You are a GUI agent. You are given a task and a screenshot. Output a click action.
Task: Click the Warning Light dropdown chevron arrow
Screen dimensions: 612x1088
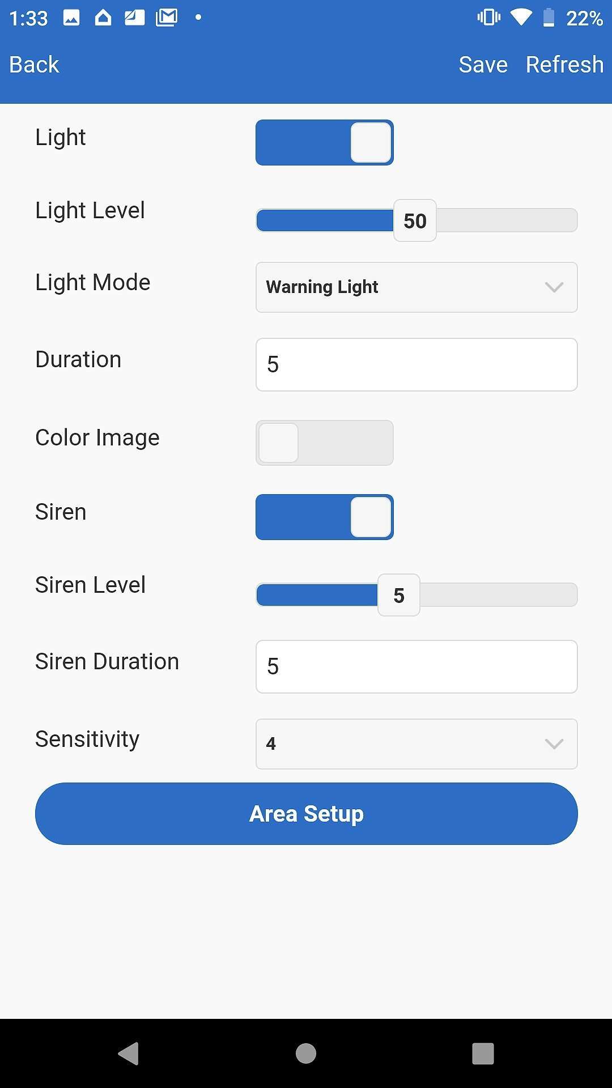pos(554,287)
